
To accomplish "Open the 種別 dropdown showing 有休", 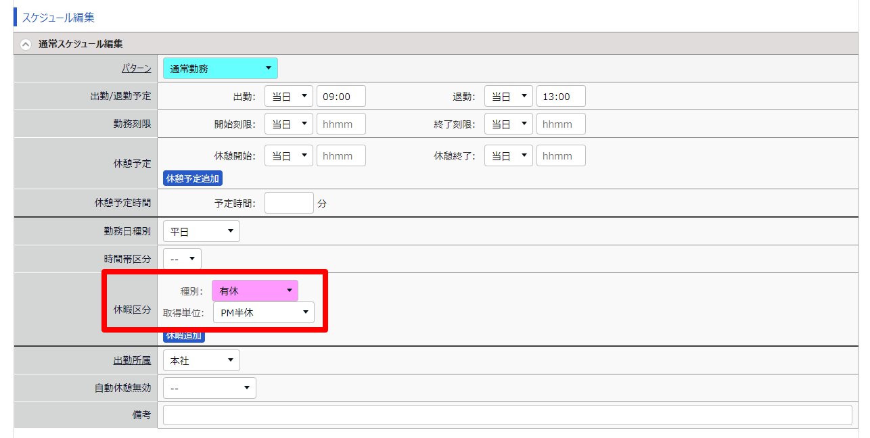I will pos(255,291).
